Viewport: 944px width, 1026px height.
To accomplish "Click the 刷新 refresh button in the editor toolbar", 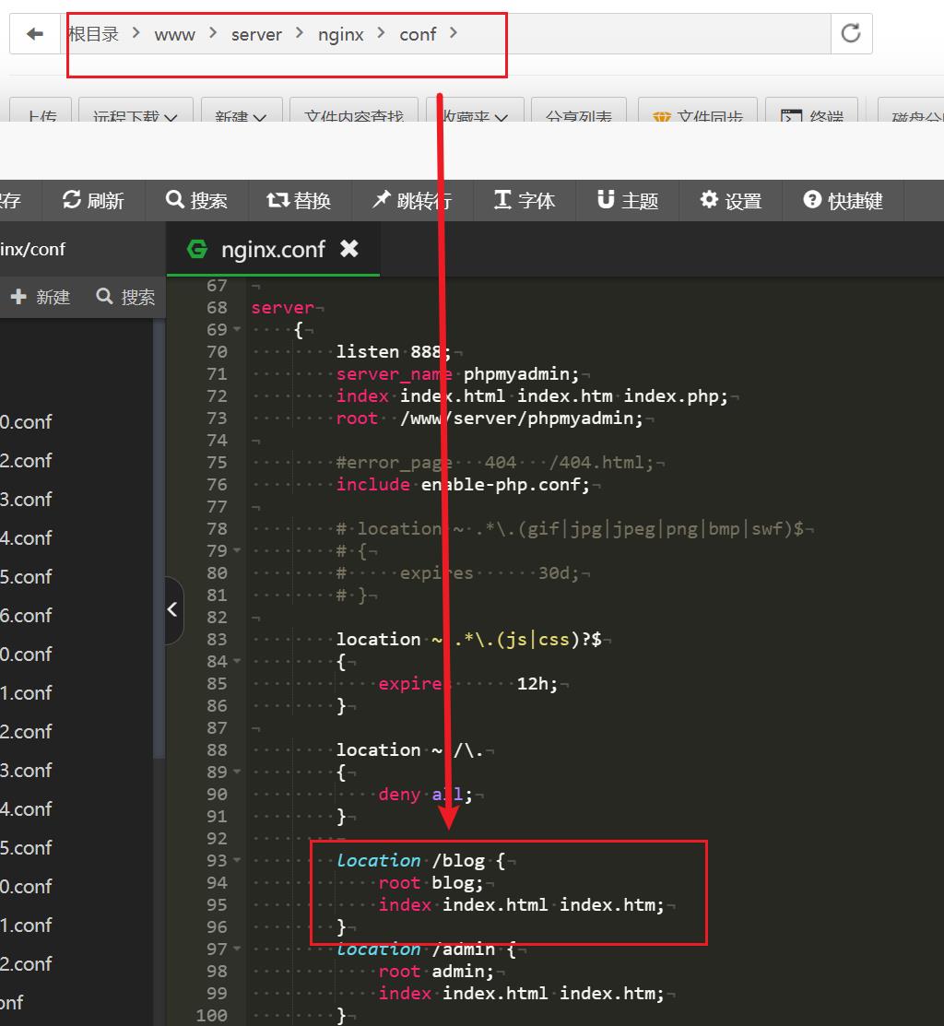I will 93,200.
